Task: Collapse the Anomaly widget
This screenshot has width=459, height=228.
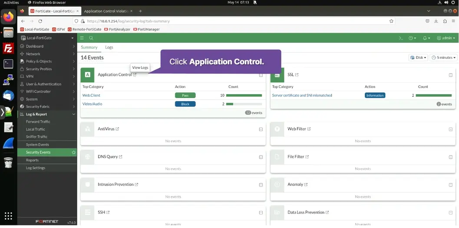Action: click(x=450, y=185)
